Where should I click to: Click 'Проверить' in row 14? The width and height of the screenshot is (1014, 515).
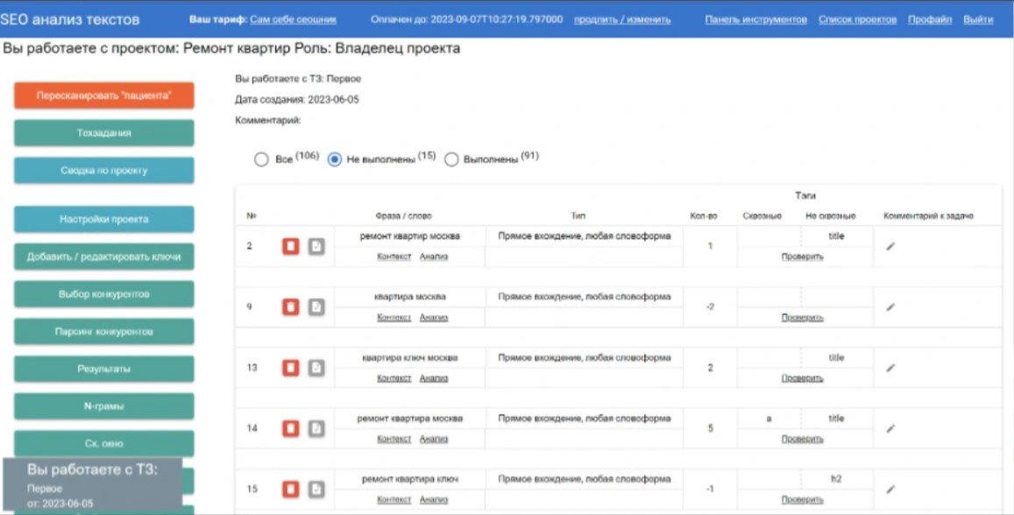tap(803, 439)
